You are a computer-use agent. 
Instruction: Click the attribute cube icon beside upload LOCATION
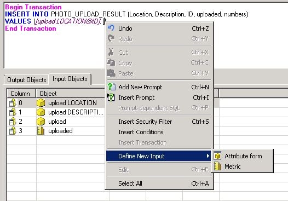coord(41,103)
